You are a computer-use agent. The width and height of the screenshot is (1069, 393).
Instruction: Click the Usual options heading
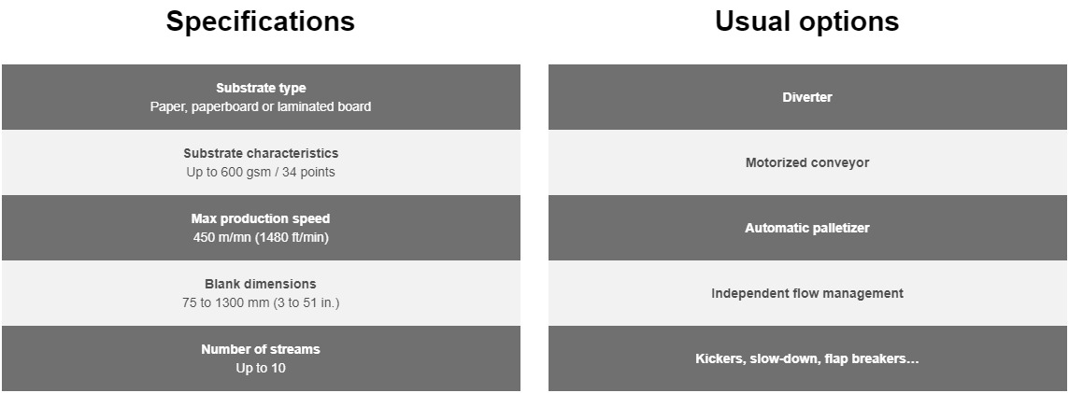click(806, 21)
